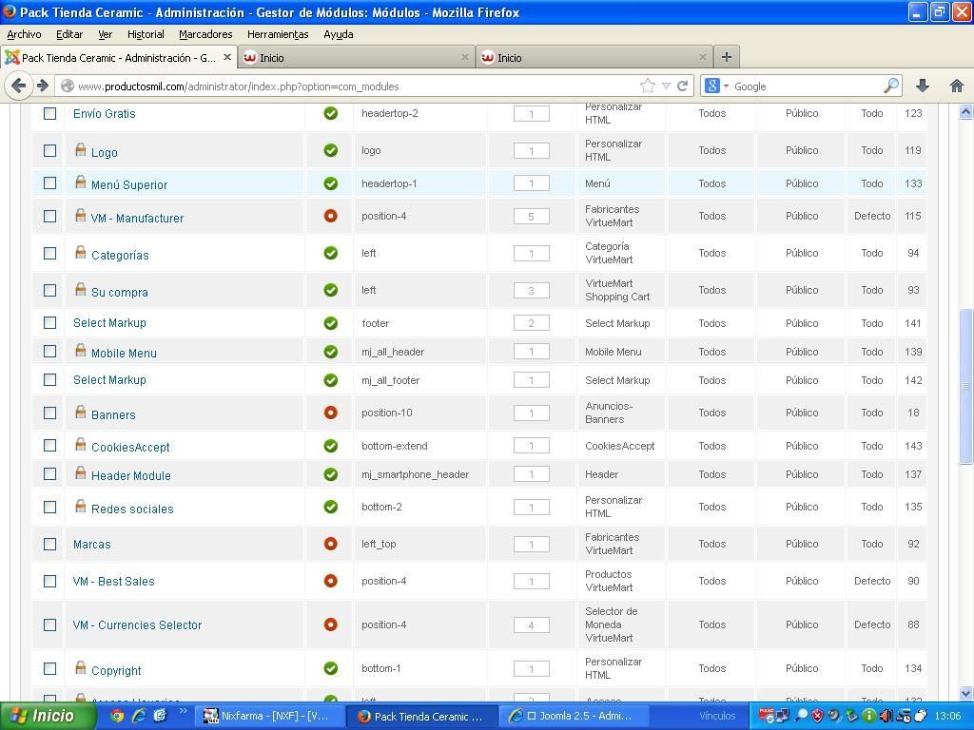Open the URL history dropdown arrow

click(x=666, y=86)
